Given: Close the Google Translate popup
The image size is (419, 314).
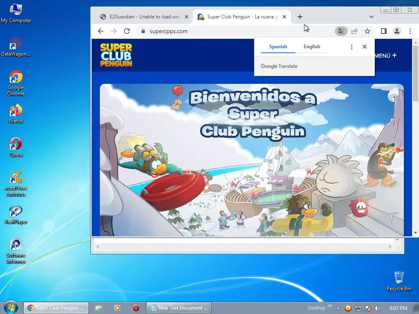Looking at the screenshot, I should coord(365,47).
